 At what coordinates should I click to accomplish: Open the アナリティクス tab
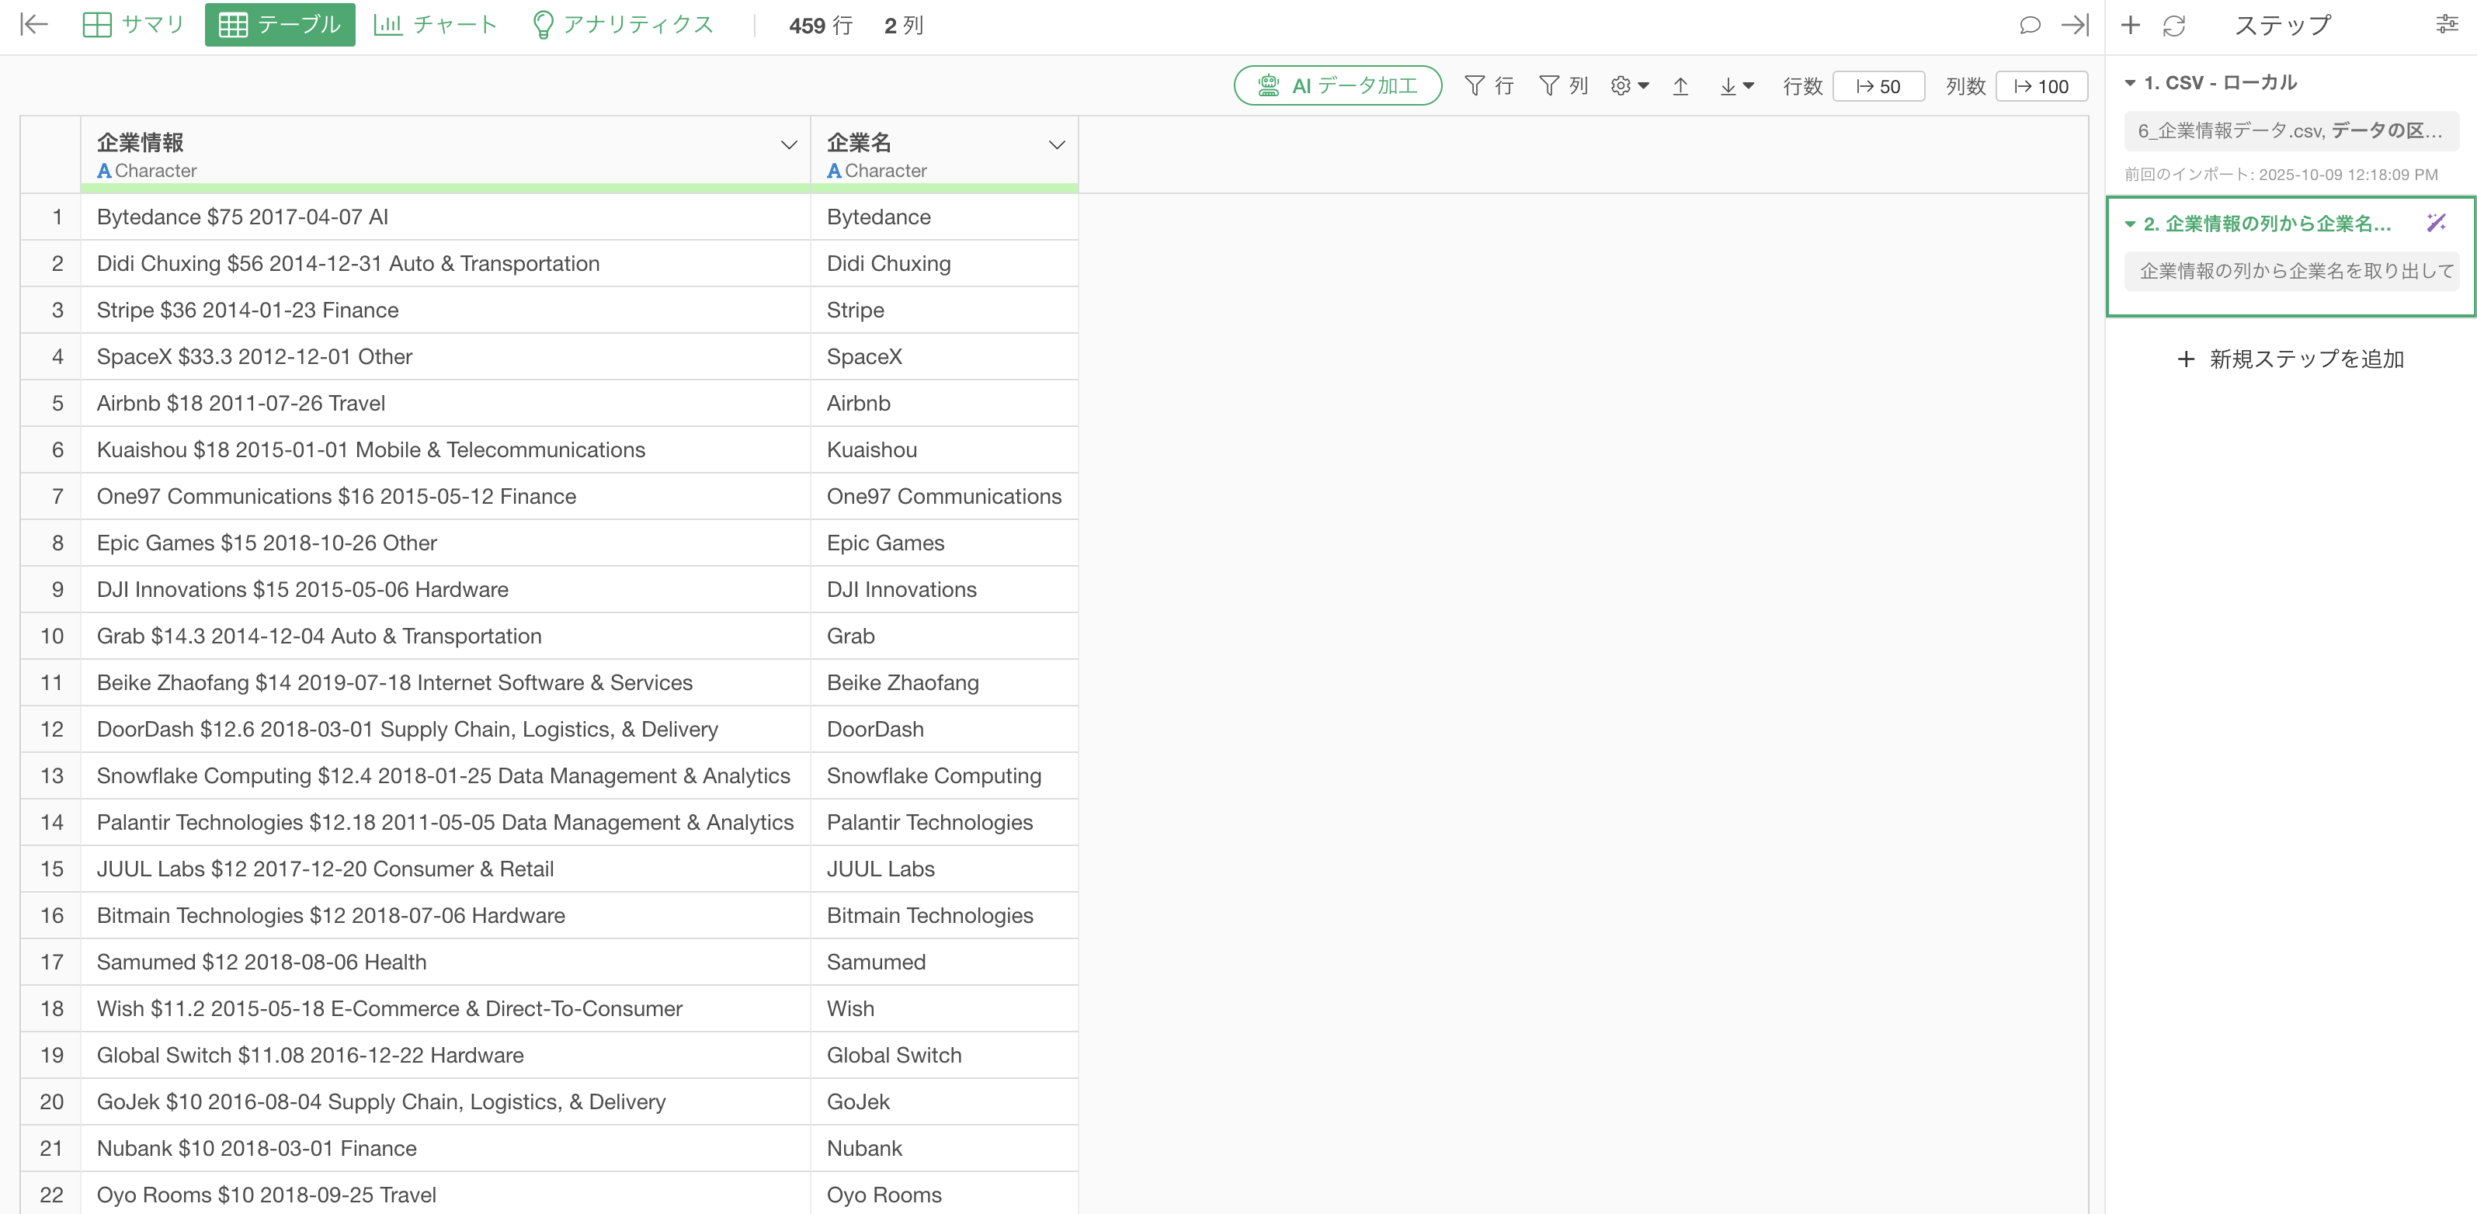coord(623,25)
